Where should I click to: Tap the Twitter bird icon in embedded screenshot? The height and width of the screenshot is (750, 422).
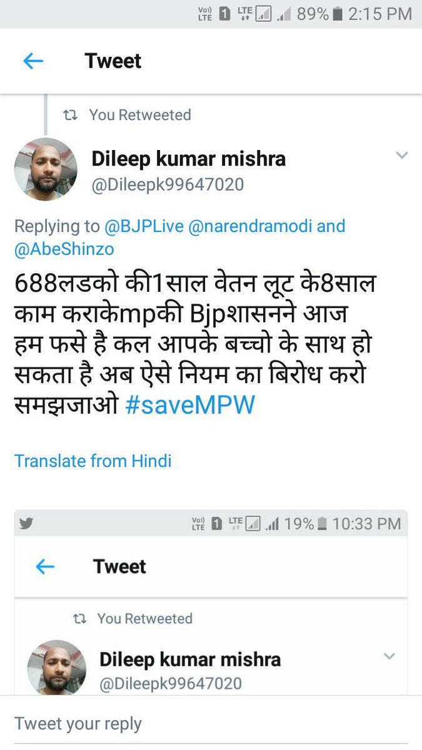pos(26,524)
